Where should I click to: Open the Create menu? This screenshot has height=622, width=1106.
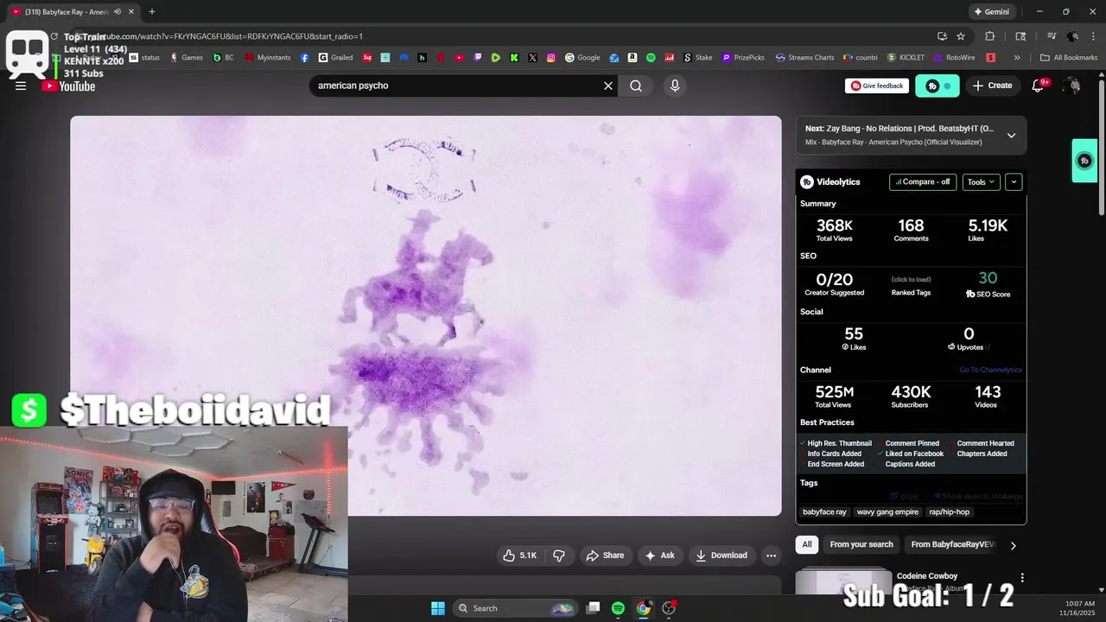pos(992,86)
